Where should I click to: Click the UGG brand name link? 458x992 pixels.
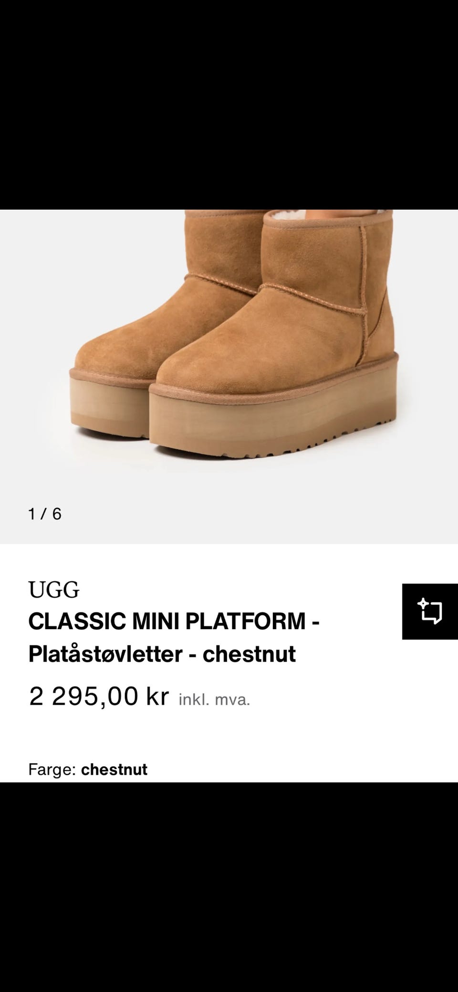click(54, 590)
